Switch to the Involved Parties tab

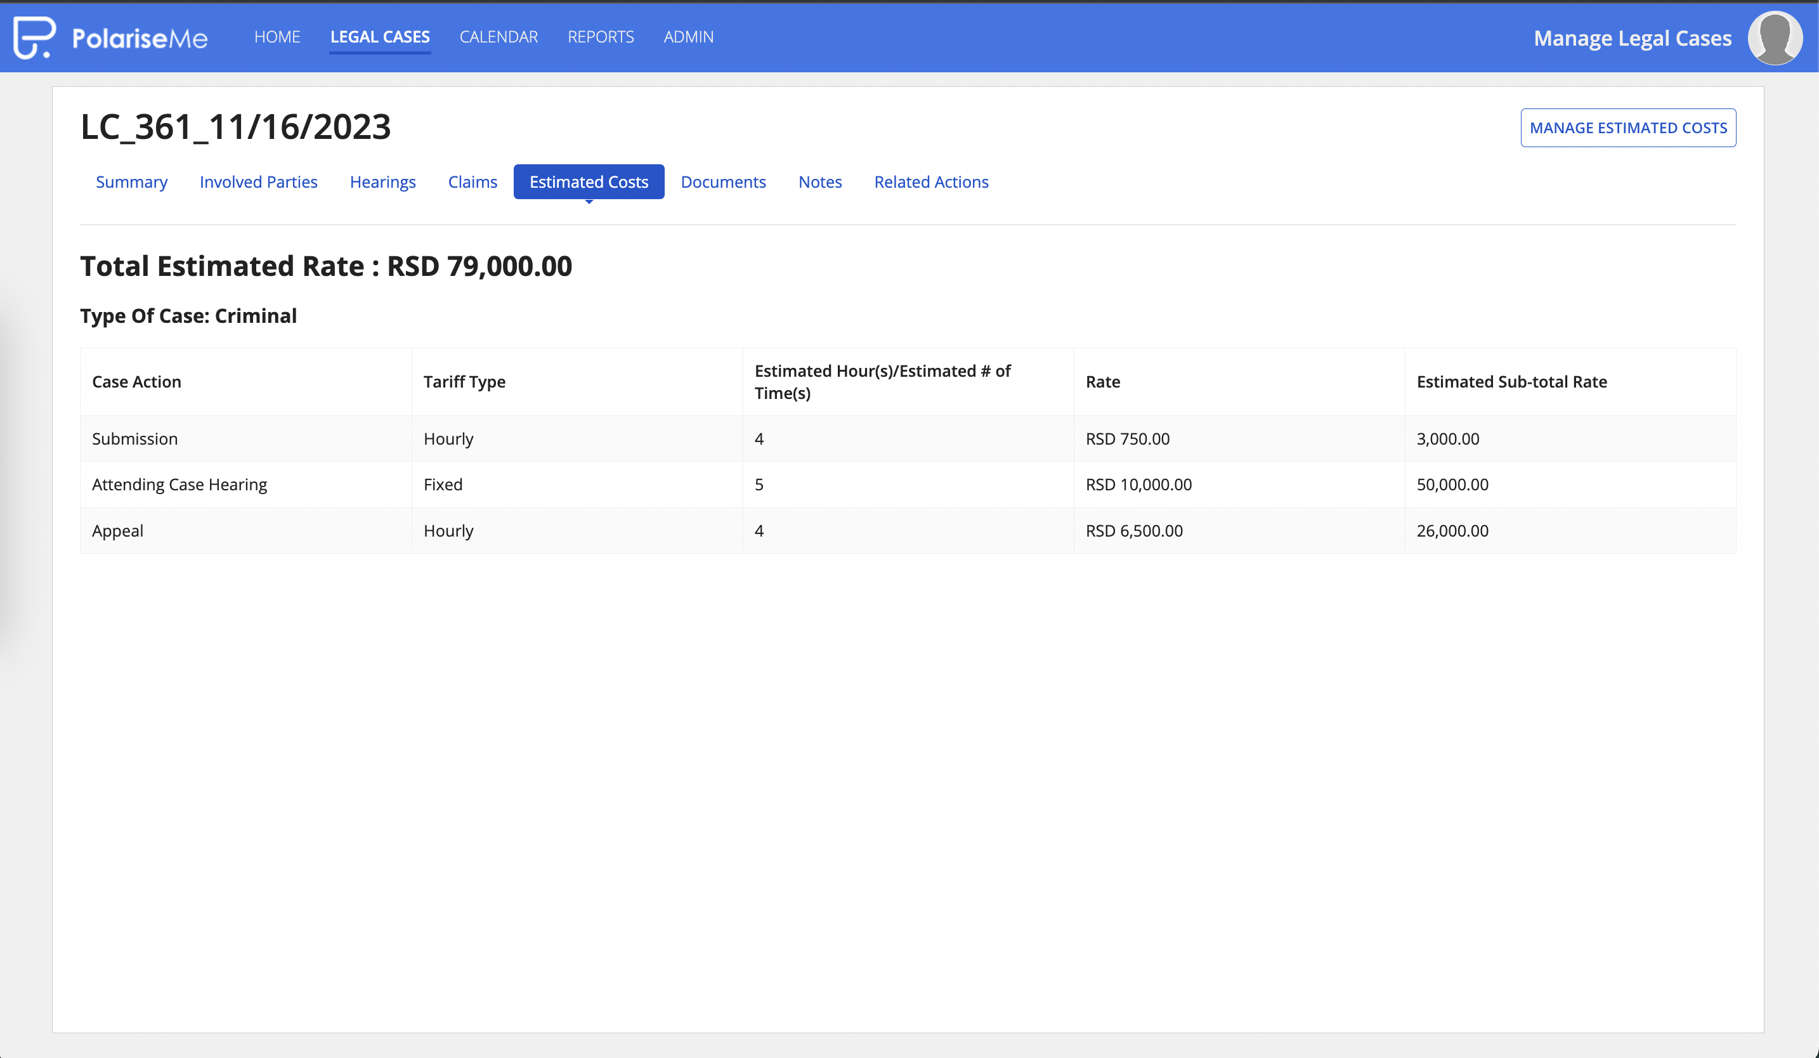(x=258, y=182)
